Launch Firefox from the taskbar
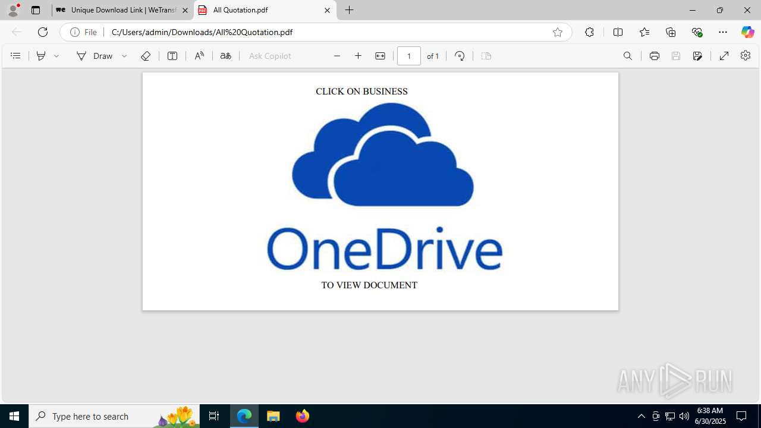This screenshot has width=761, height=428. click(x=303, y=416)
